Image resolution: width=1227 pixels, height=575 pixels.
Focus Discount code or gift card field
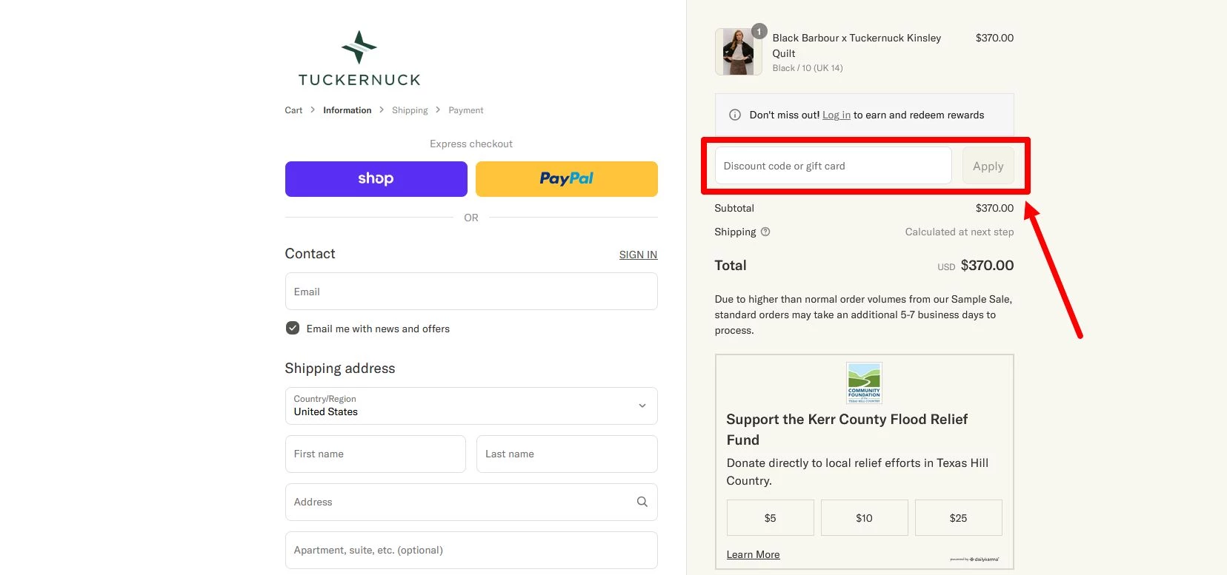pyautogui.click(x=833, y=166)
